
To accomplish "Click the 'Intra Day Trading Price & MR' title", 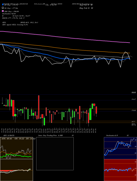I will click(x=51, y=135).
